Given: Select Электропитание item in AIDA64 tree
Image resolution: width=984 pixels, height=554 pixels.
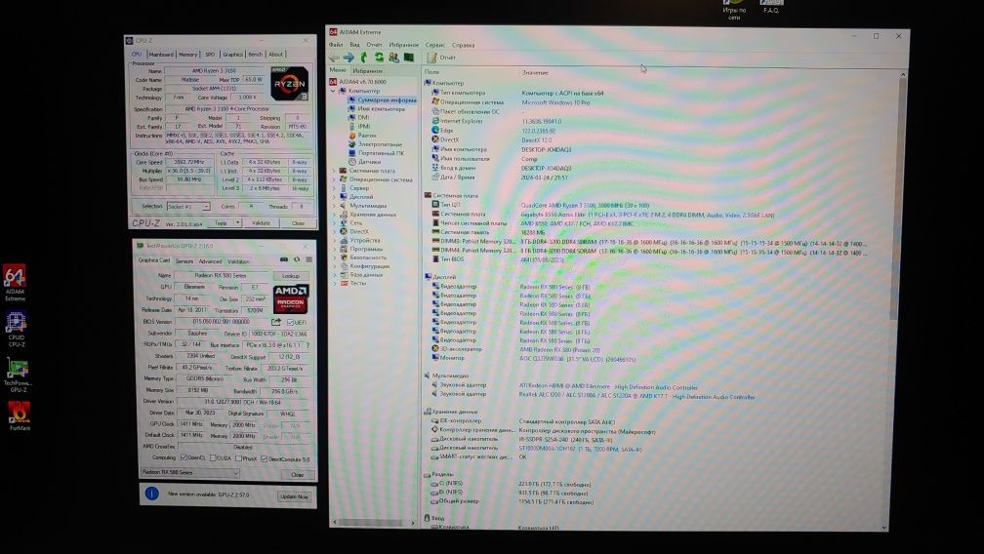Looking at the screenshot, I should click(x=375, y=144).
